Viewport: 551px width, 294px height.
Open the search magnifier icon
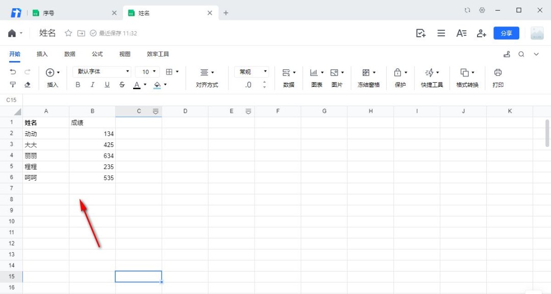521,54
